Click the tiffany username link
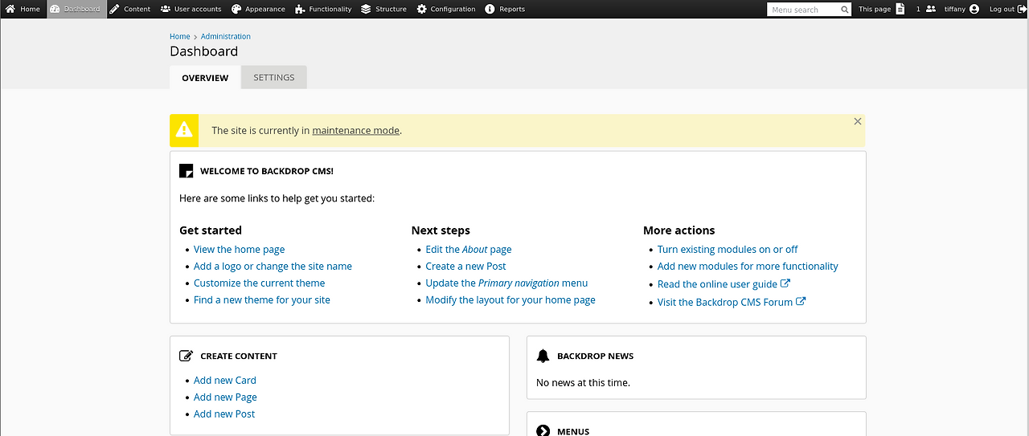The width and height of the screenshot is (1029, 436). [955, 10]
